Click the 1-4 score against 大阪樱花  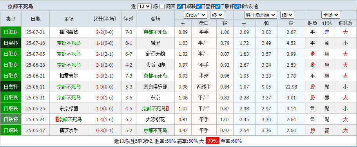click(100, 120)
